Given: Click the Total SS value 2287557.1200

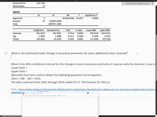Looking at the screenshot, I should [55, 24].
